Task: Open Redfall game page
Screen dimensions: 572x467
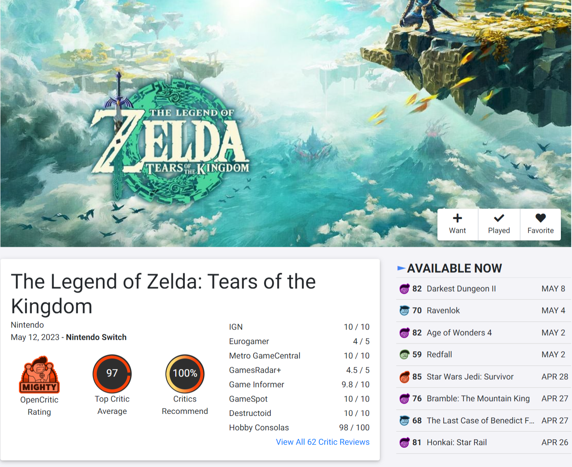Action: 439,355
